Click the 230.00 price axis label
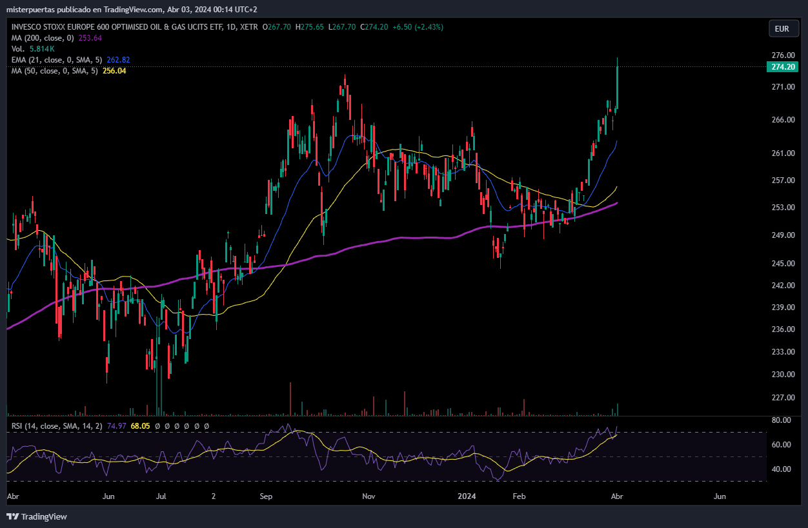The image size is (808, 528). pyautogui.click(x=783, y=375)
